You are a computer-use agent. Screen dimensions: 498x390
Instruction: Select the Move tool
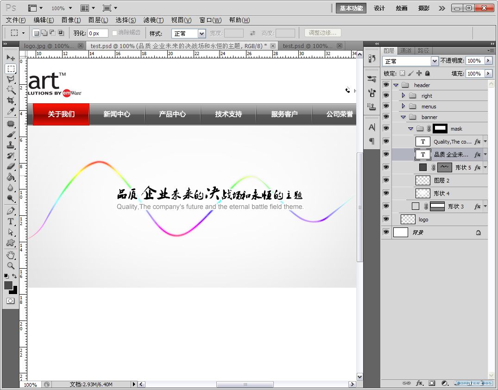coord(11,58)
